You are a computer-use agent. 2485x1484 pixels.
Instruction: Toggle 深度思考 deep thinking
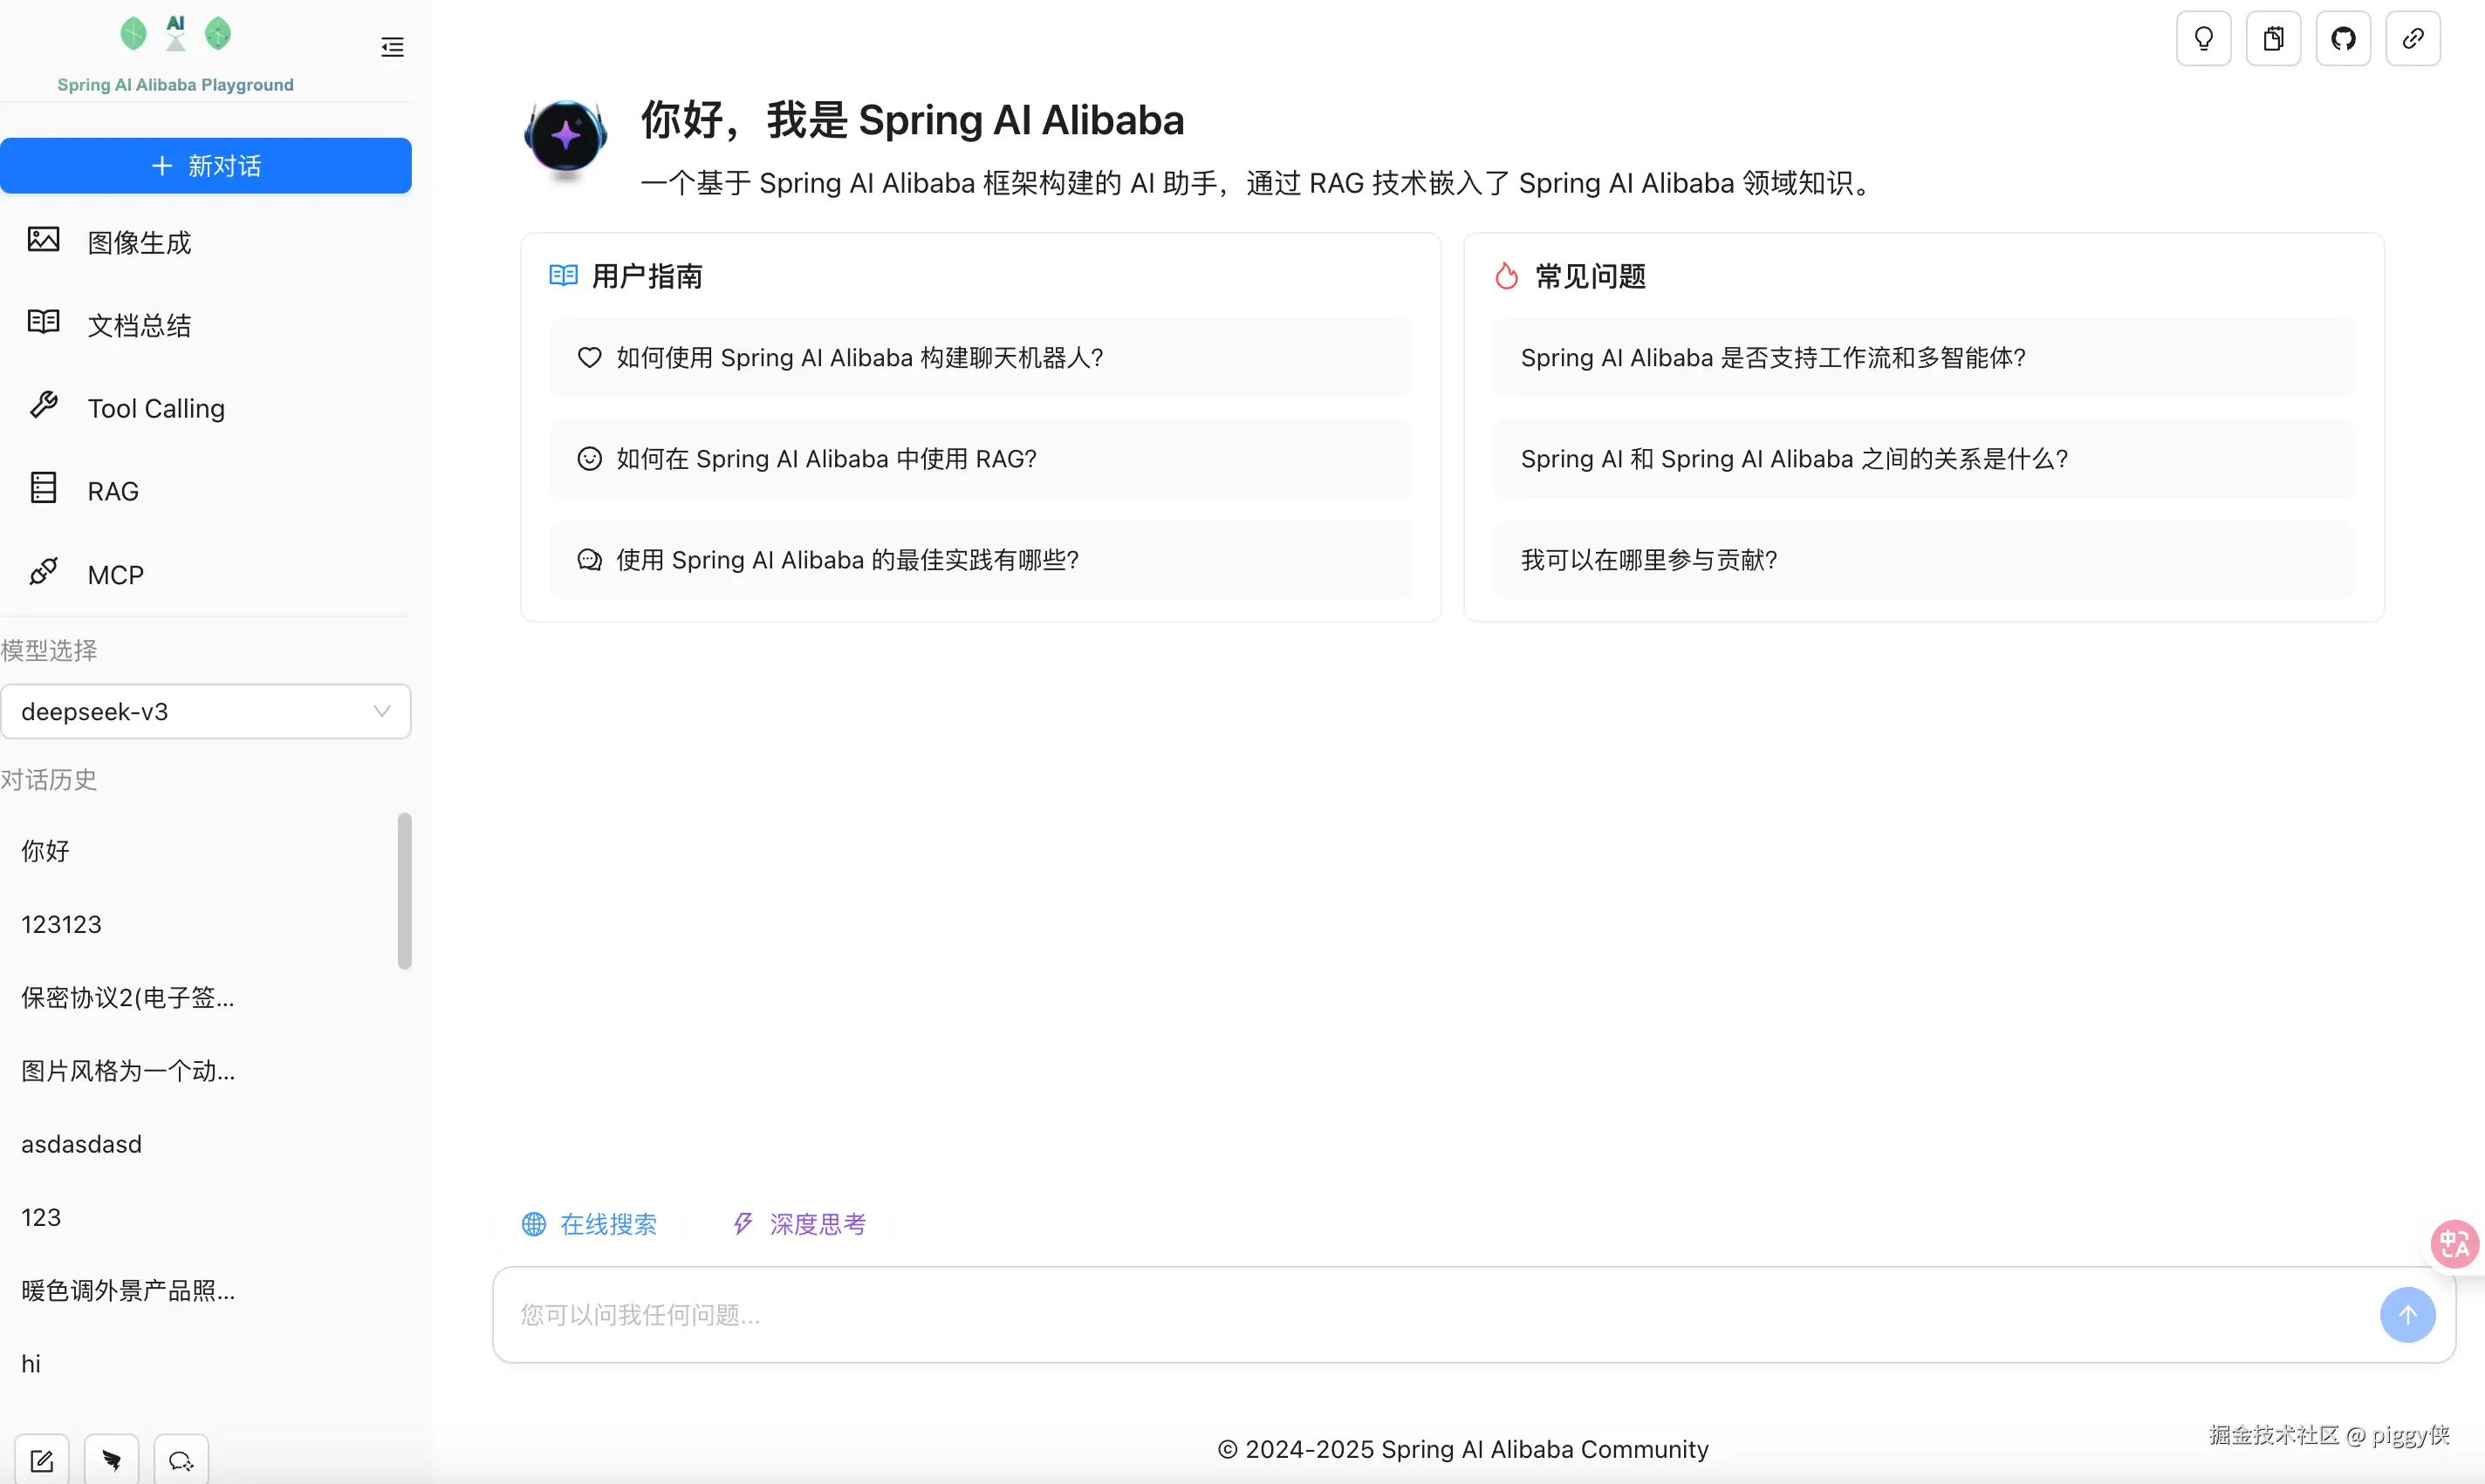[x=799, y=1223]
